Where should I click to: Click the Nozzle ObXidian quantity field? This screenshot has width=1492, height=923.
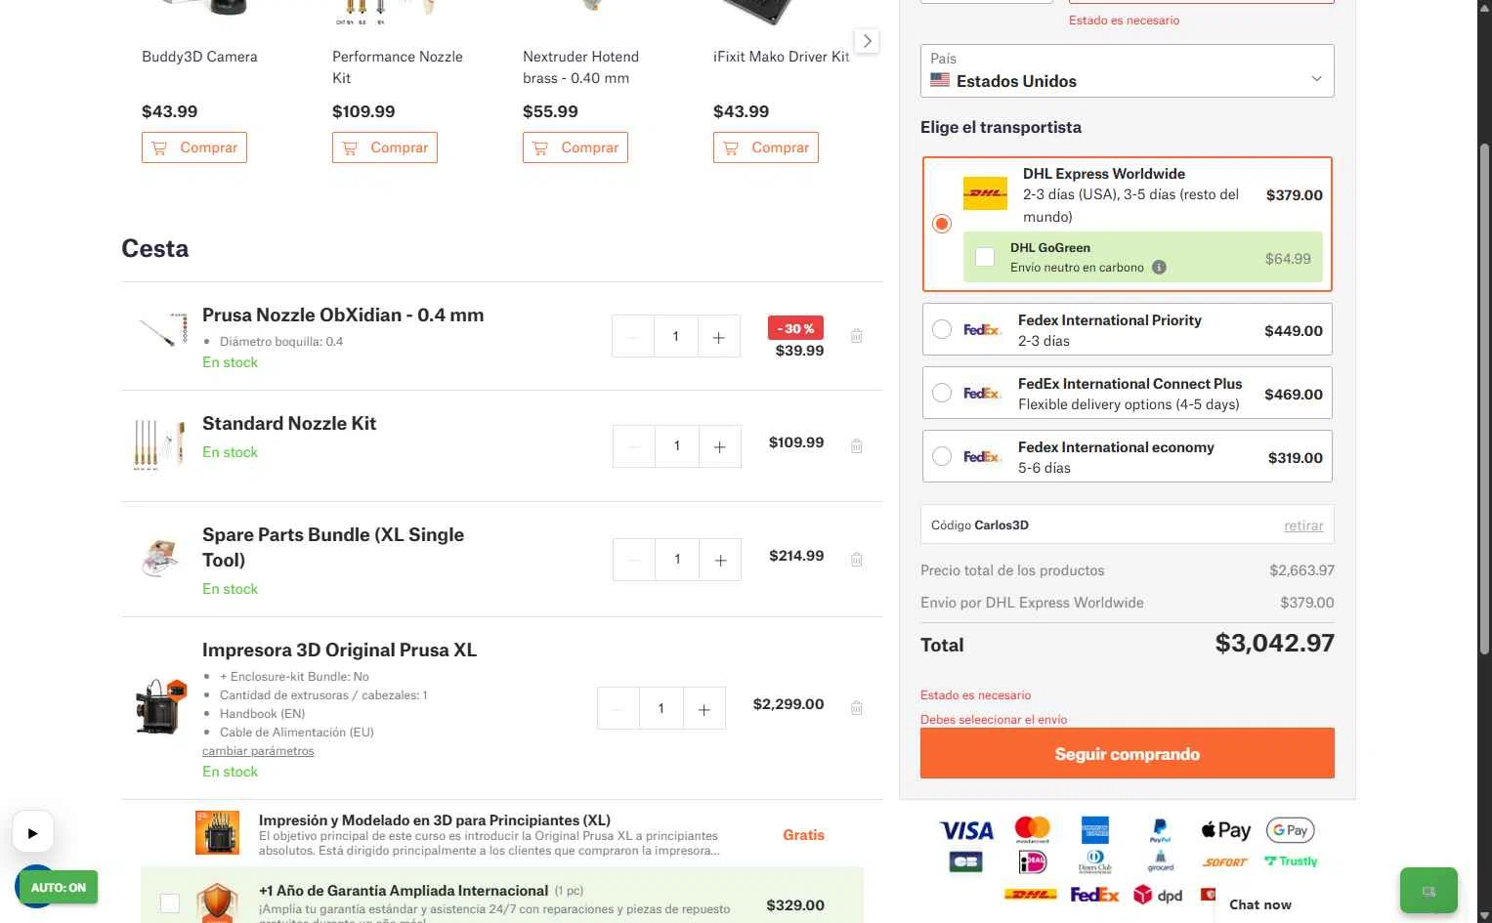(675, 337)
